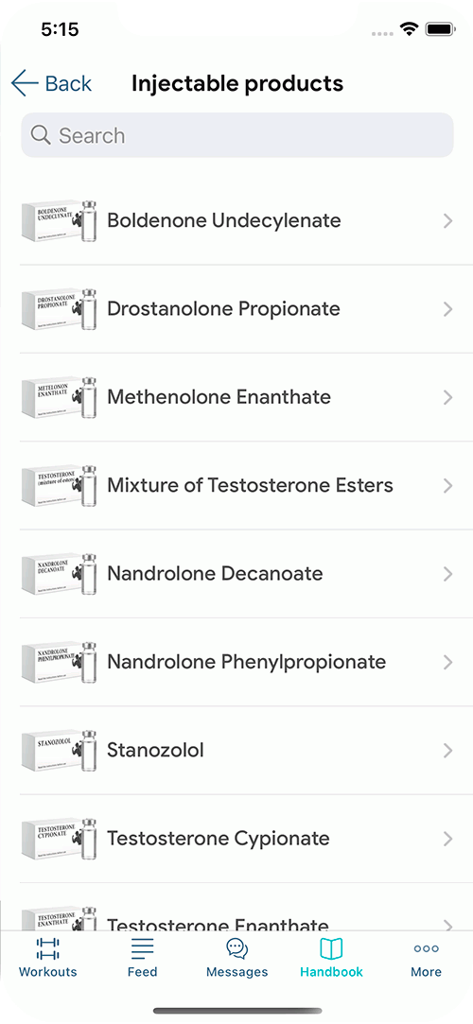
Task: Open the Messages chat bubble icon
Action: point(237,948)
